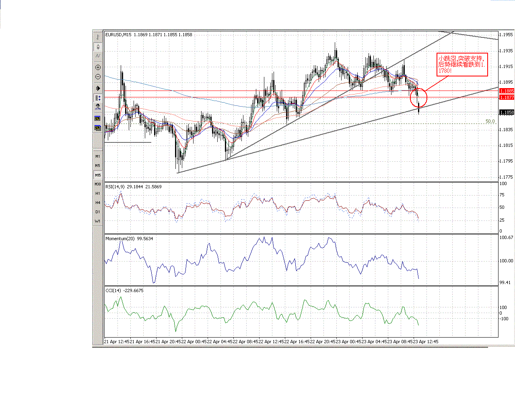Select the M15 timeframe button
The width and height of the screenshot is (515, 412).
pyautogui.click(x=98, y=175)
